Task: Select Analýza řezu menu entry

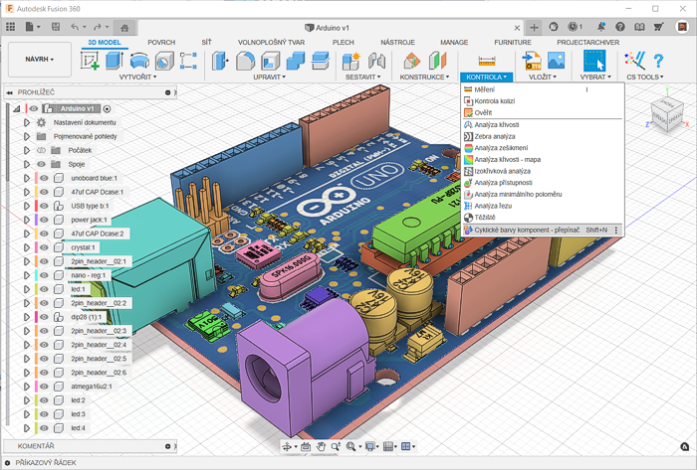Action: coord(543,206)
